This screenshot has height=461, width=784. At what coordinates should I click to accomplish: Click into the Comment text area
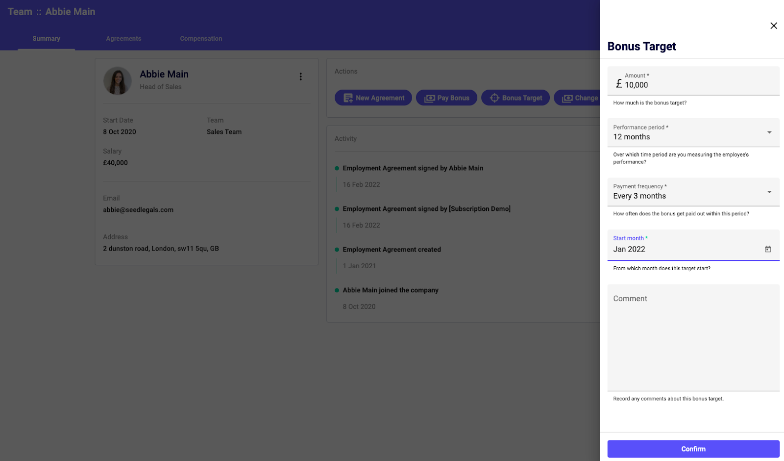[693, 338]
